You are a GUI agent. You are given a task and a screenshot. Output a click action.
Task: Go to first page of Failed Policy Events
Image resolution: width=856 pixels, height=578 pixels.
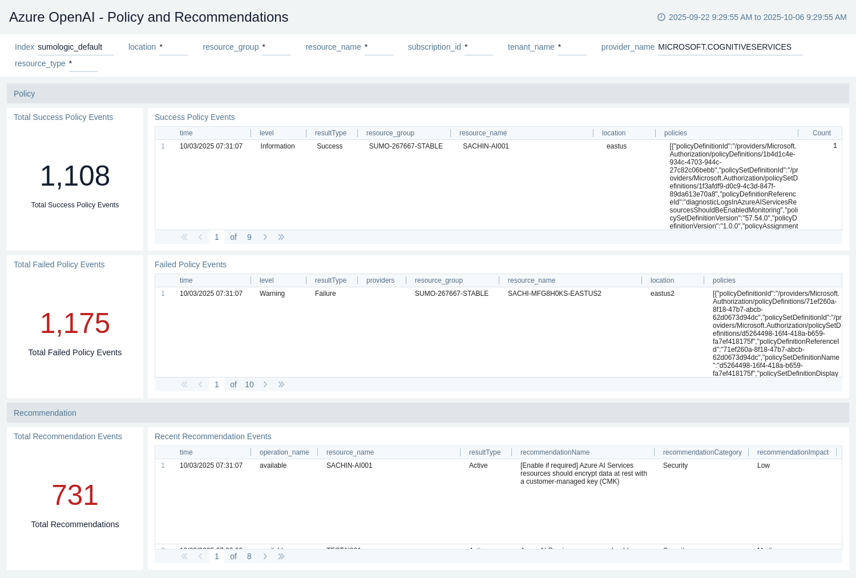point(184,384)
